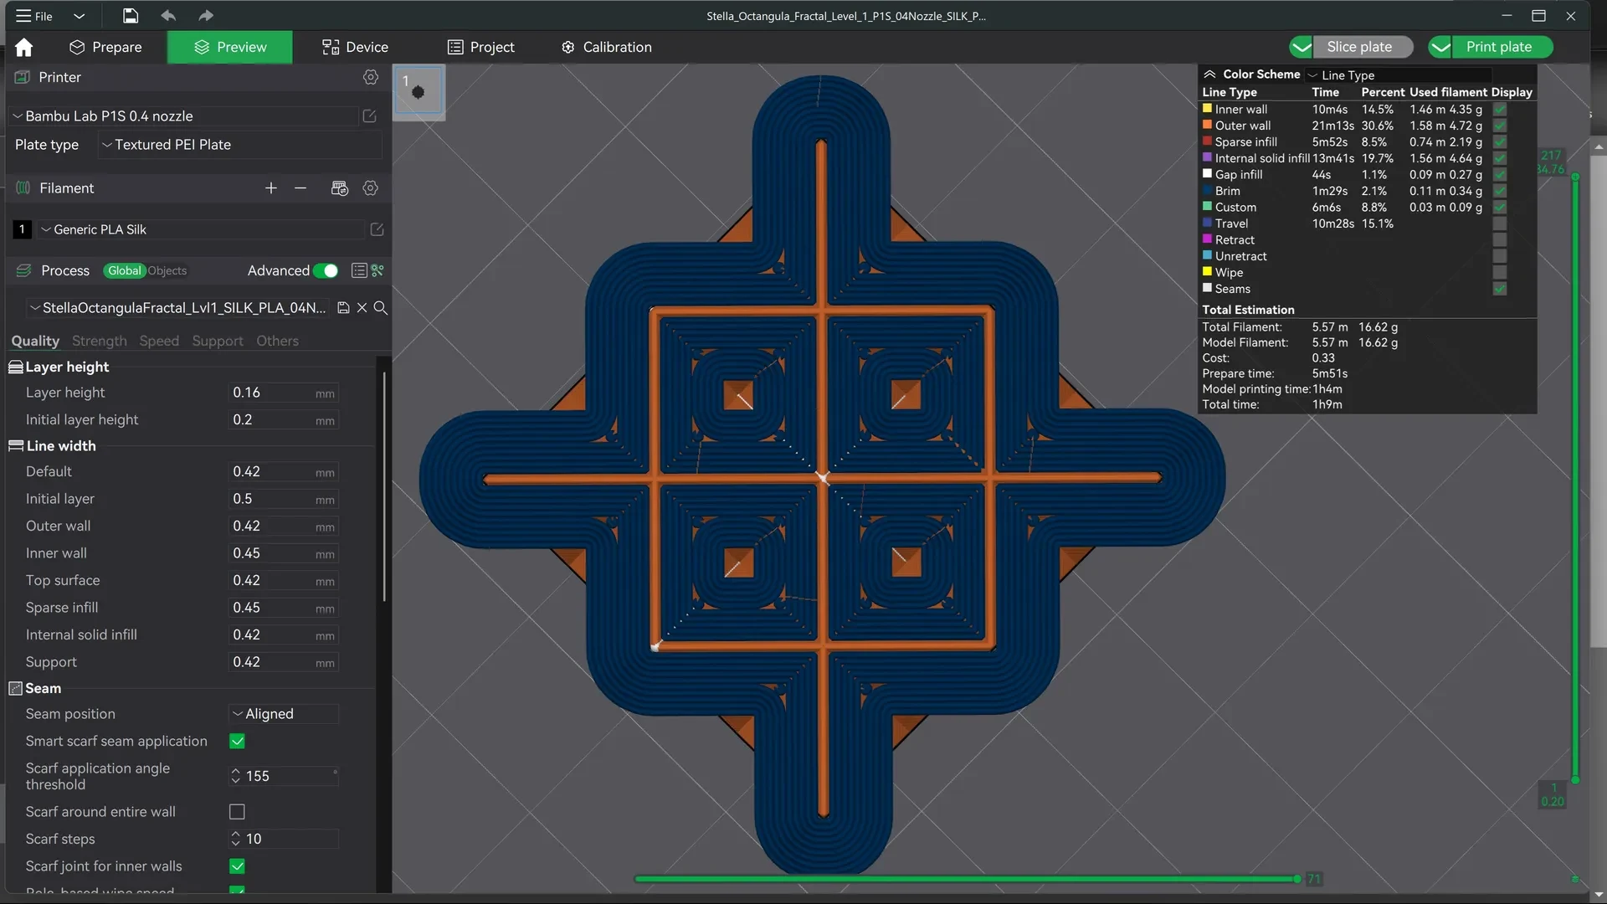Image resolution: width=1607 pixels, height=904 pixels.
Task: Open the Calibration tab
Action: [607, 47]
